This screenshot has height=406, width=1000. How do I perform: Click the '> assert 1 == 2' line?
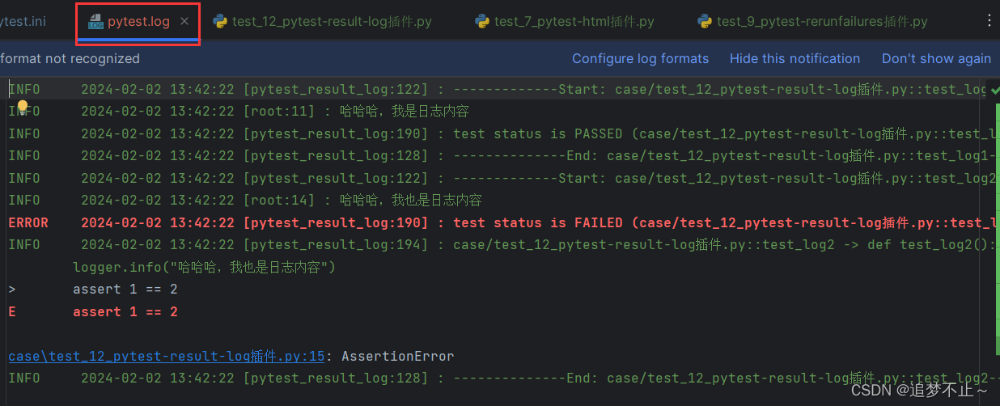[93, 290]
